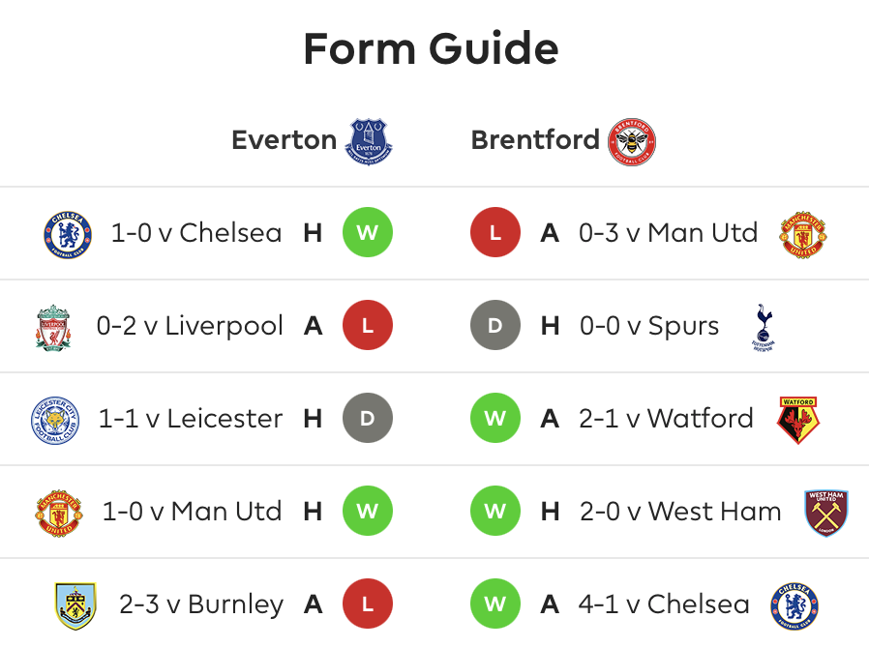This screenshot has height=648, width=869.
Task: Click green W badge for Everton v Chelsea
Action: tap(368, 232)
